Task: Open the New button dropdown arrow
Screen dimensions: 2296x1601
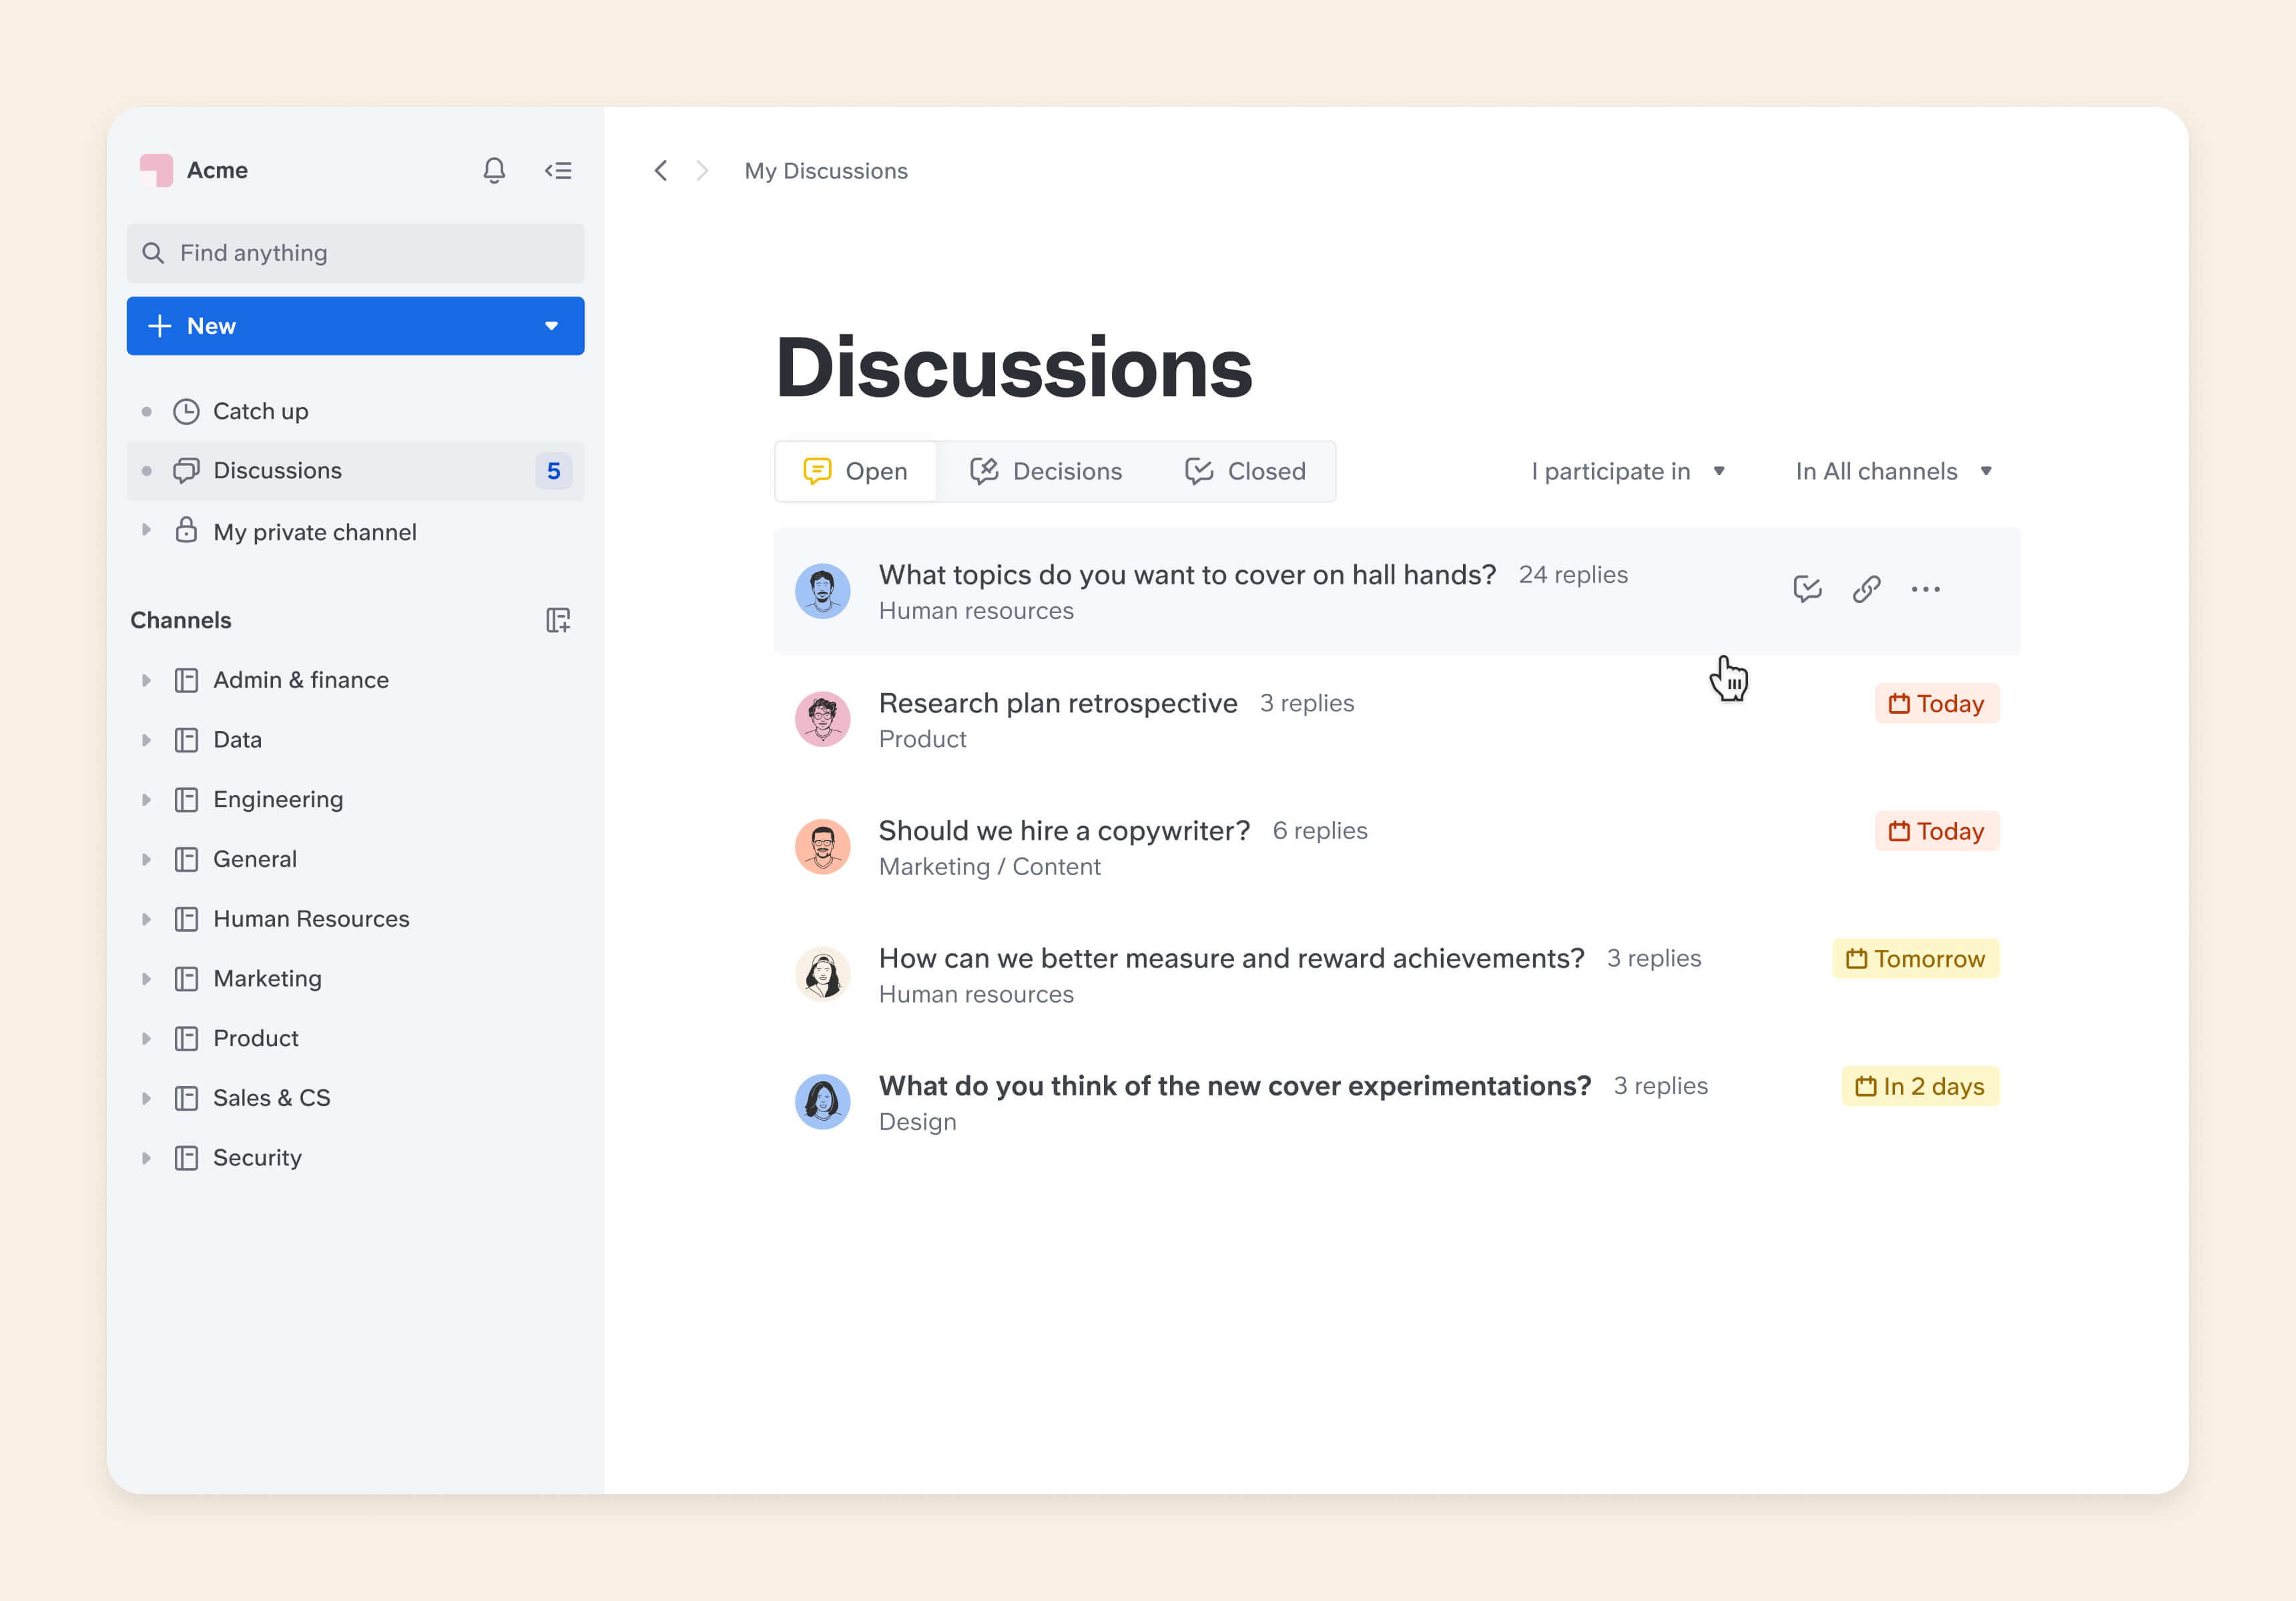Action: point(551,326)
